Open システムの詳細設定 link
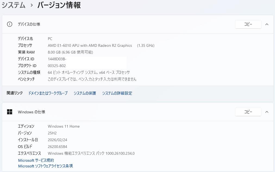The width and height of the screenshot is (275, 172). [117, 93]
